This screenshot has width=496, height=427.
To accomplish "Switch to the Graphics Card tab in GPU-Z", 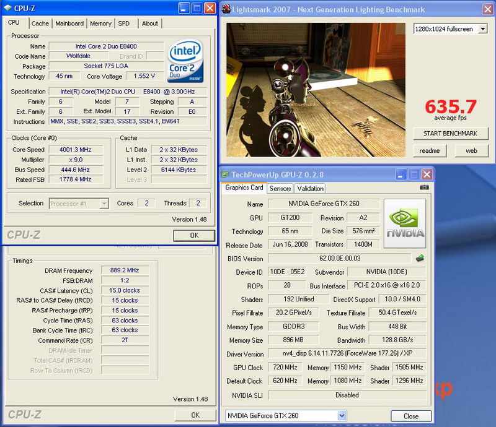I will [x=244, y=188].
